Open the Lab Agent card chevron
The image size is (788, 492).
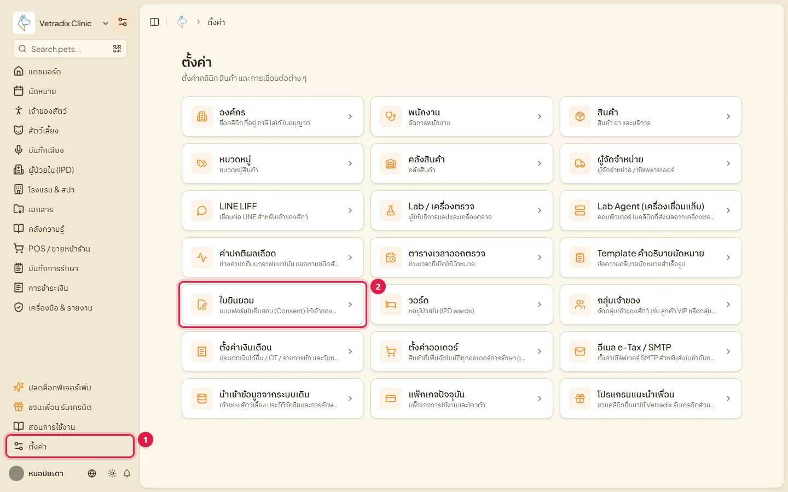click(x=728, y=210)
